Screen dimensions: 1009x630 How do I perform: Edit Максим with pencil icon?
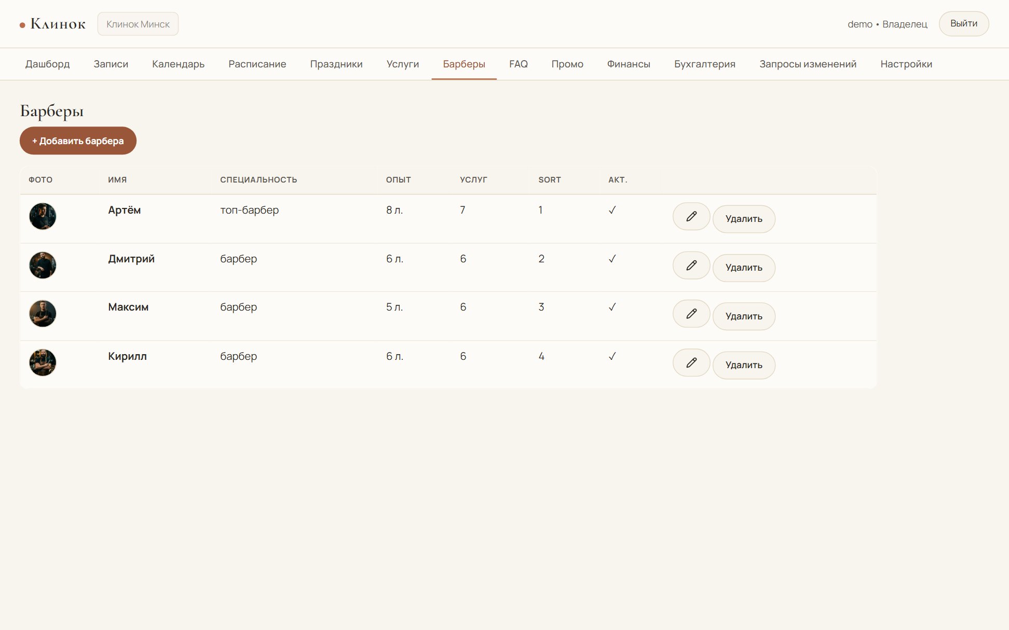691,314
